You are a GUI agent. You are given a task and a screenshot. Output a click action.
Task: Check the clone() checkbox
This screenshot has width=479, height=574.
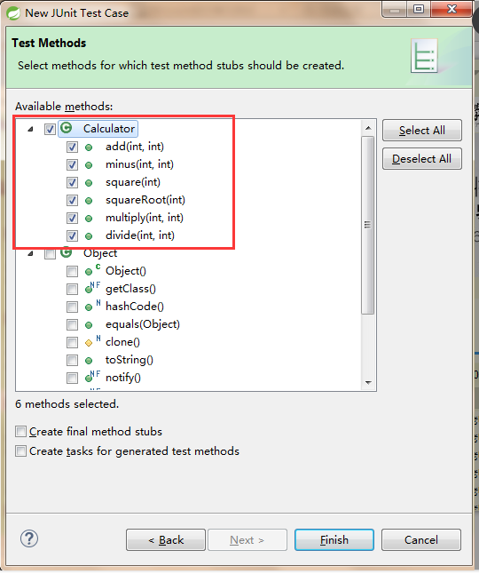pyautogui.click(x=72, y=342)
